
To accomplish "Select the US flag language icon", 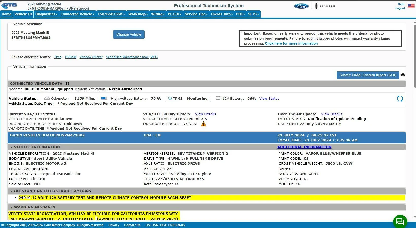I will (411, 6).
